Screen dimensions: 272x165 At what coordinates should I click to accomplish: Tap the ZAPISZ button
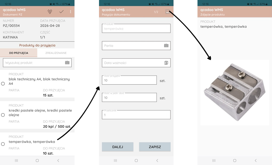(x=155, y=147)
